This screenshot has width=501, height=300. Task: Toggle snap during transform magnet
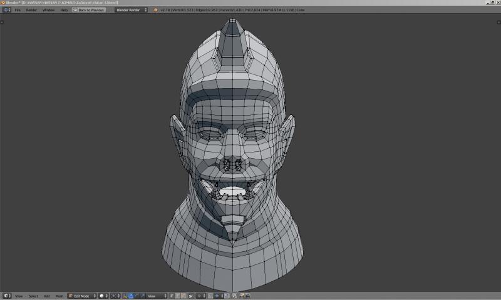coord(210,296)
